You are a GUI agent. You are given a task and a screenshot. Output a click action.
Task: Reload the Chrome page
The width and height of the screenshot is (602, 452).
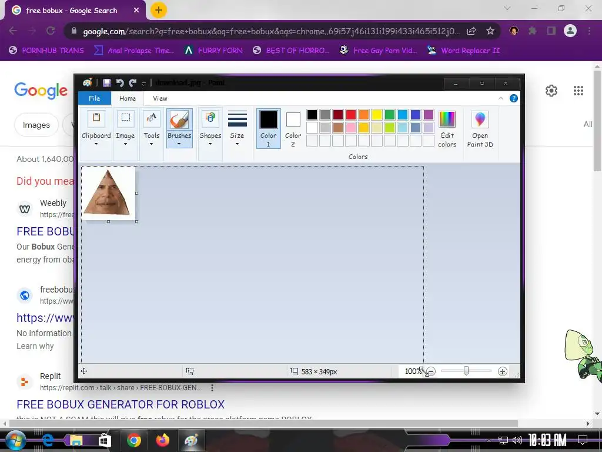point(51,31)
